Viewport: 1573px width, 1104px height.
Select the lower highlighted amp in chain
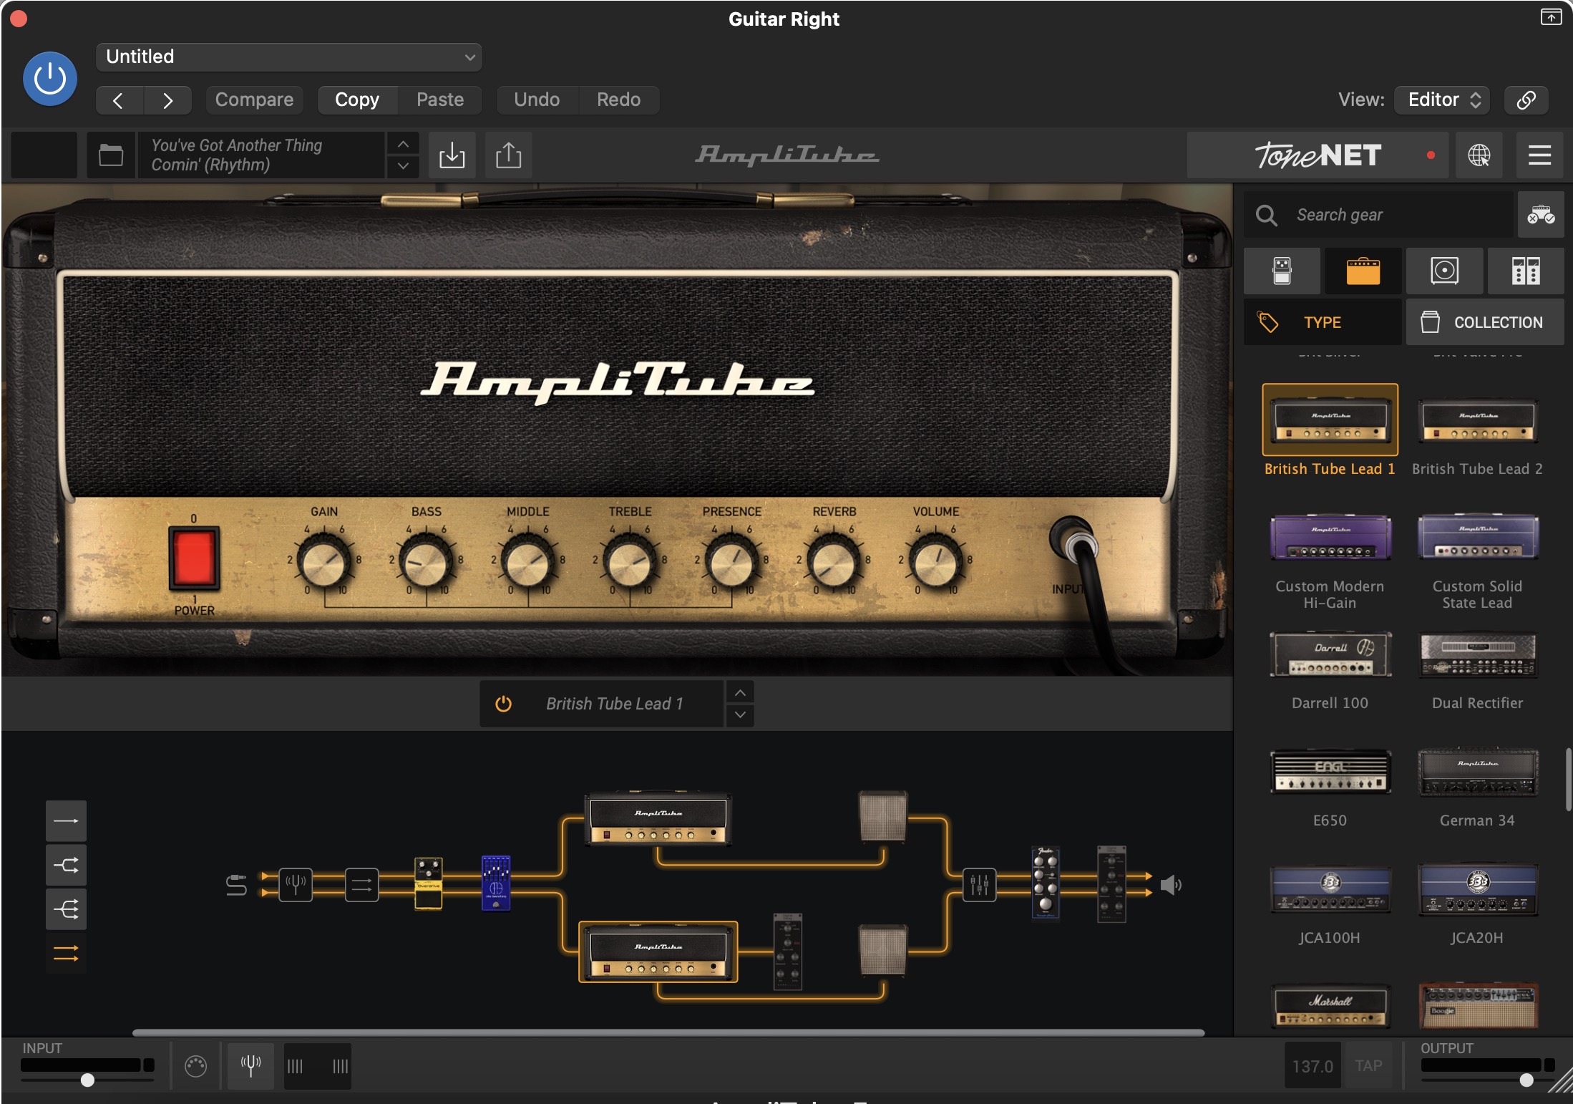pyautogui.click(x=658, y=952)
